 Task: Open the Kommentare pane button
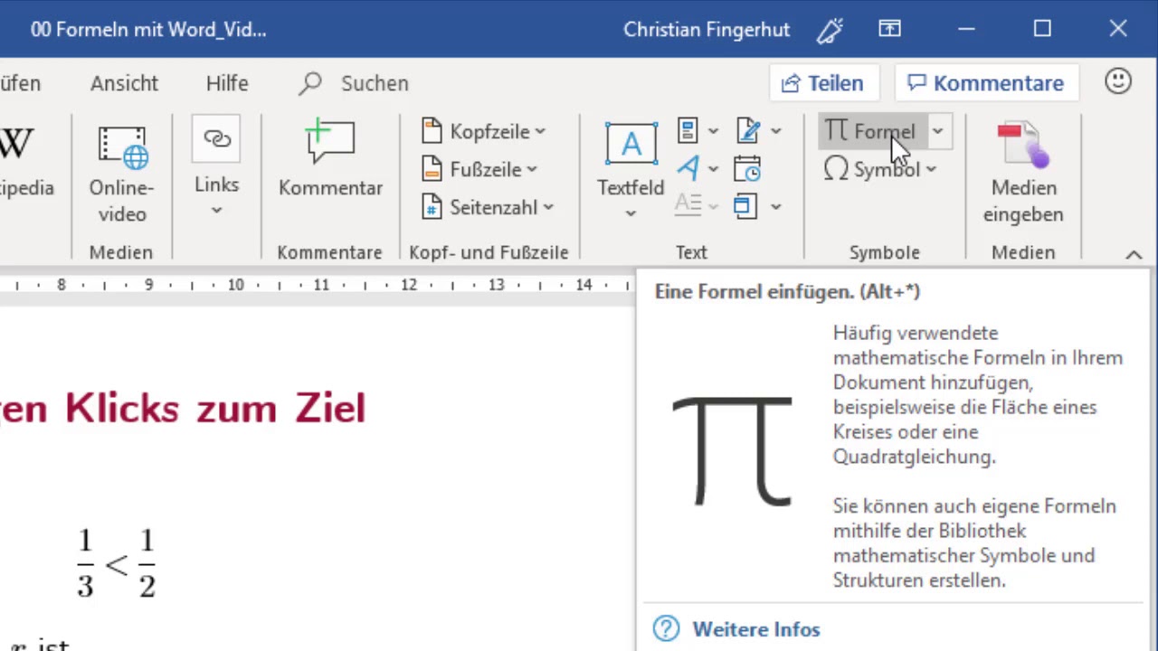coord(986,83)
